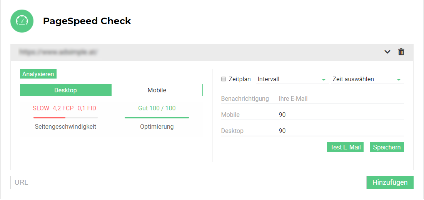Click the green speedometer PageSpeed icon
This screenshot has height=200, width=424.
[x=22, y=21]
